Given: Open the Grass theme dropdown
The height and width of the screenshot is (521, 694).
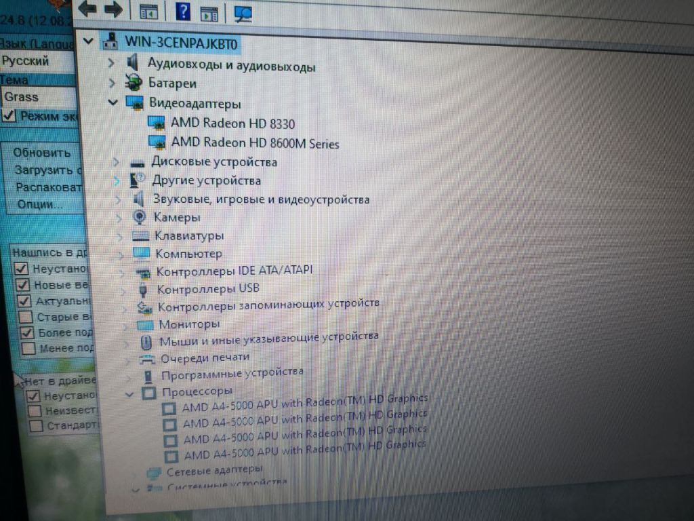Looking at the screenshot, I should (39, 97).
